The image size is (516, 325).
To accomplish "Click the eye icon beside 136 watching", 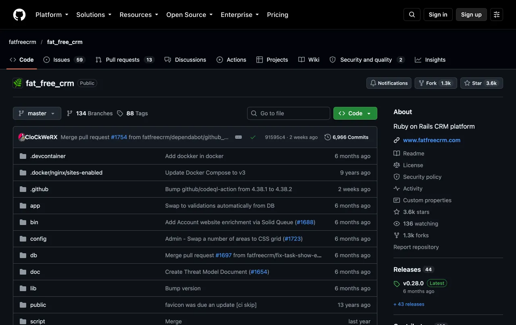I will pos(397,224).
